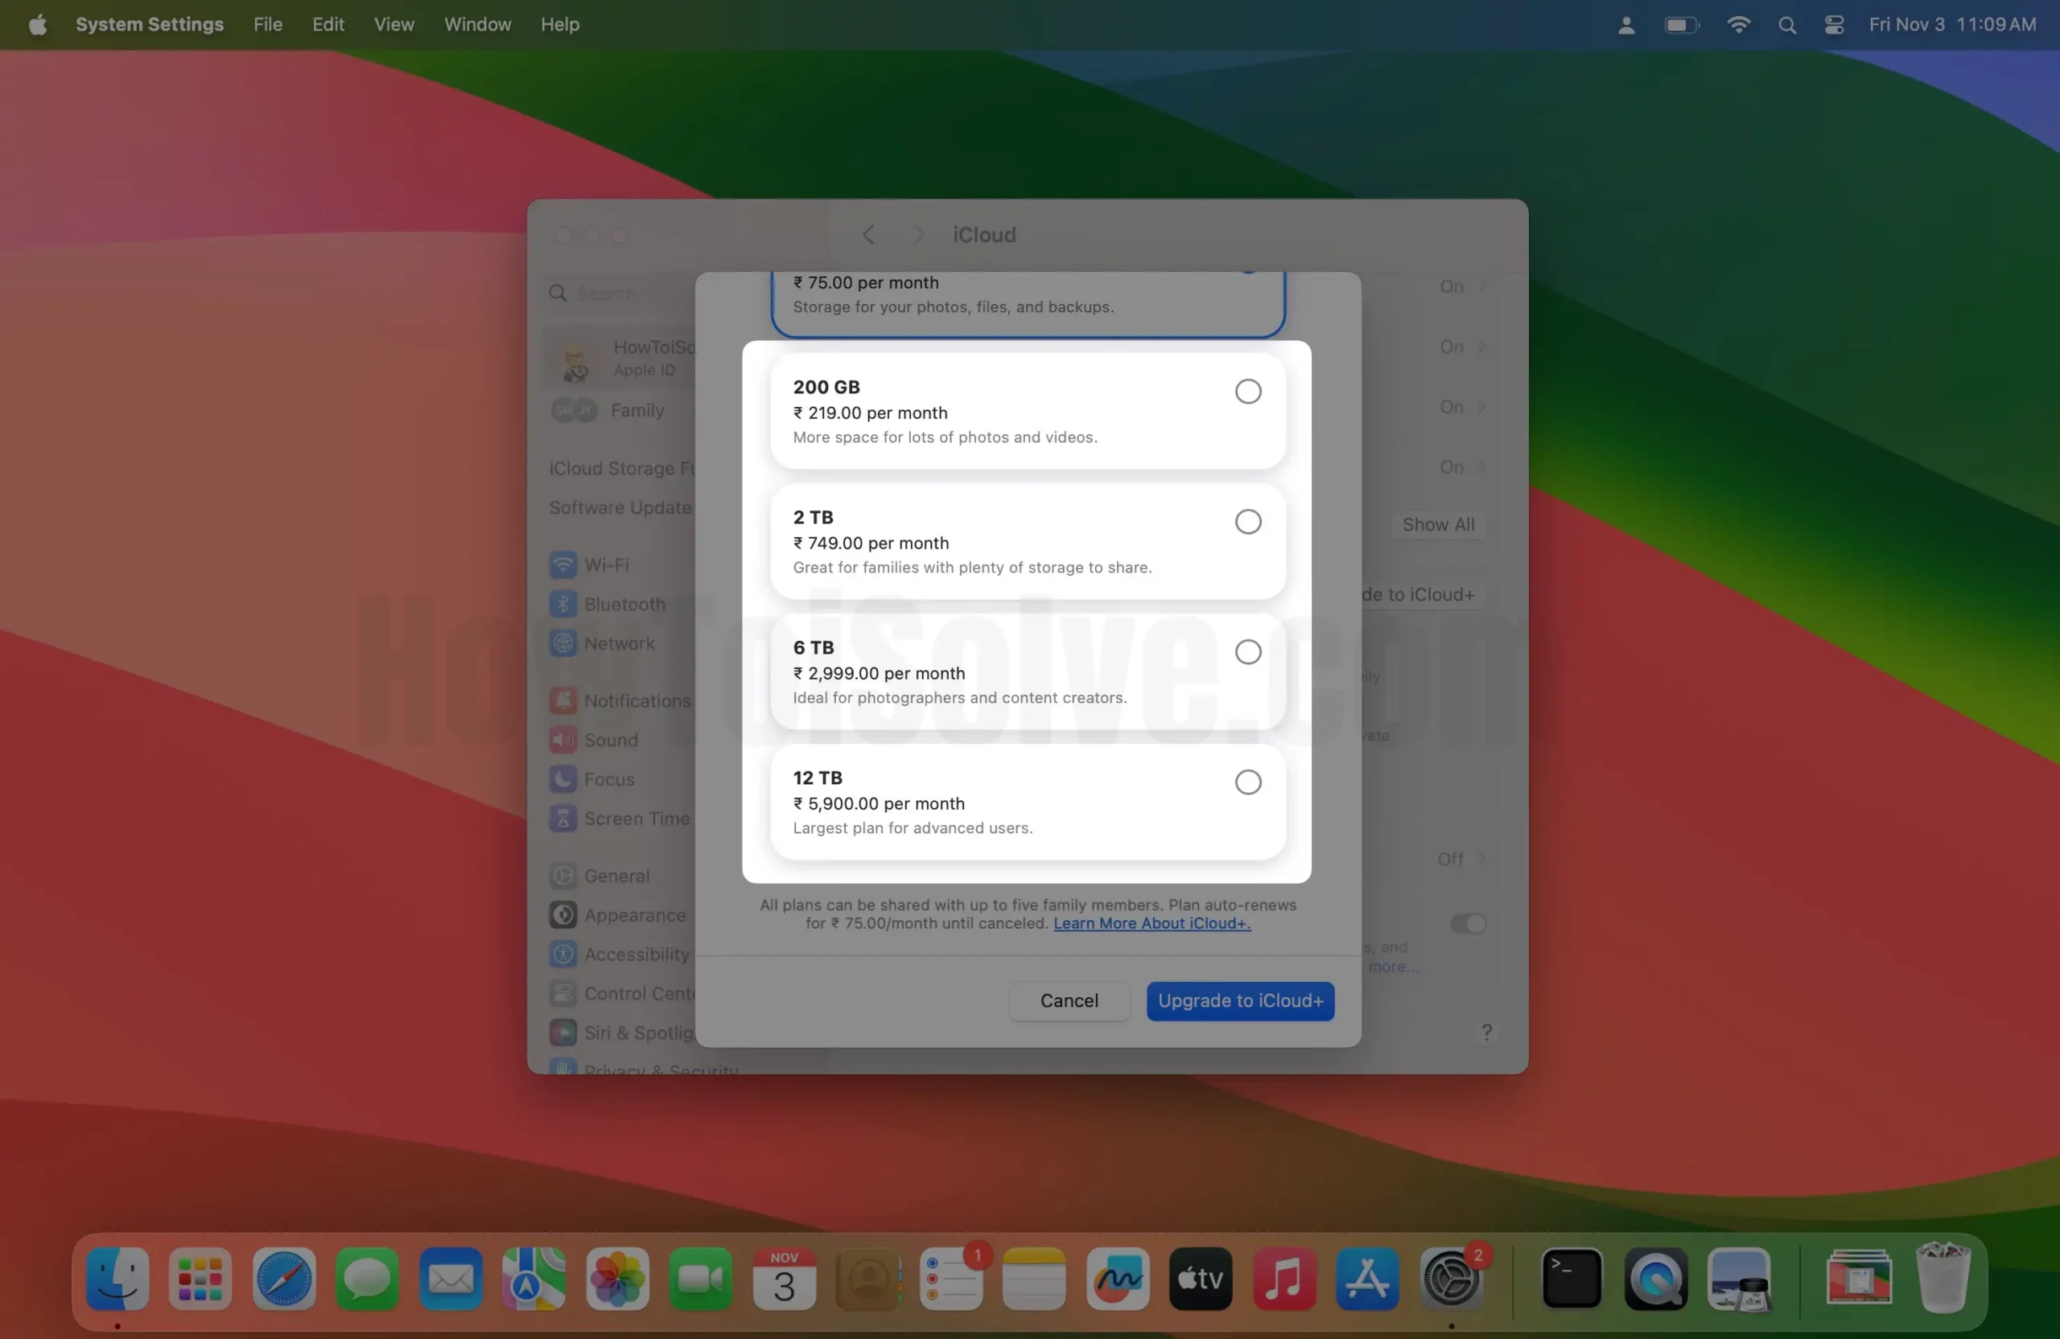This screenshot has width=2060, height=1339.
Task: Open the View menu
Action: (393, 24)
